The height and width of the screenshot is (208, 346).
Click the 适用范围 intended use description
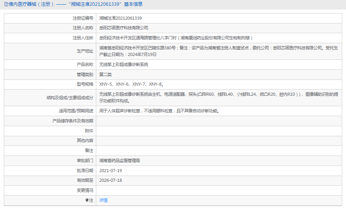pos(159,111)
